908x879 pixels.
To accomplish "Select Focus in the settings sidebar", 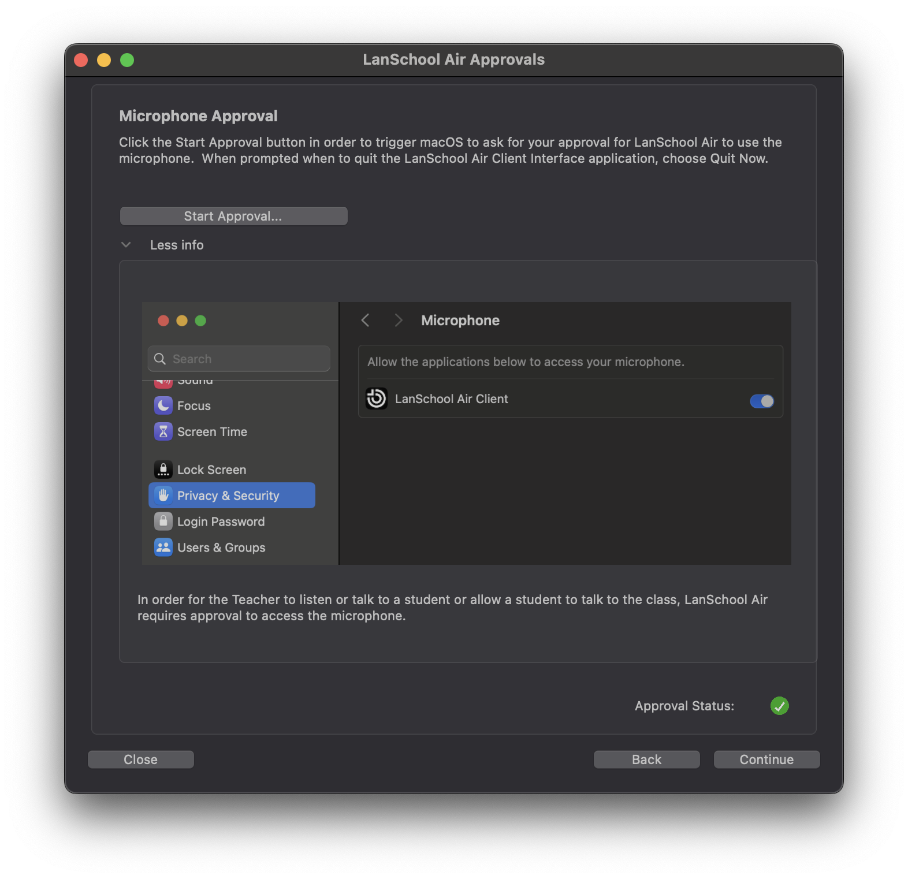I will (232, 406).
